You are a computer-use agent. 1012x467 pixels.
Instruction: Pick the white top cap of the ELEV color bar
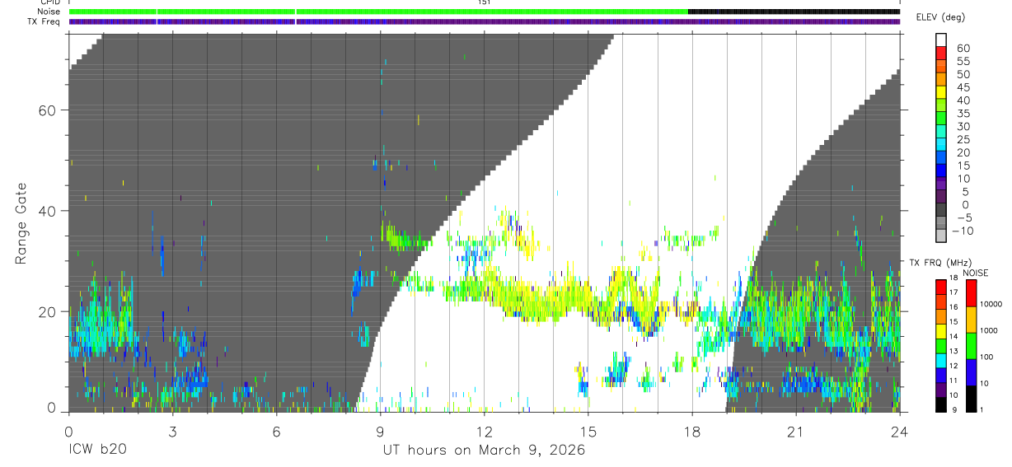pyautogui.click(x=941, y=40)
